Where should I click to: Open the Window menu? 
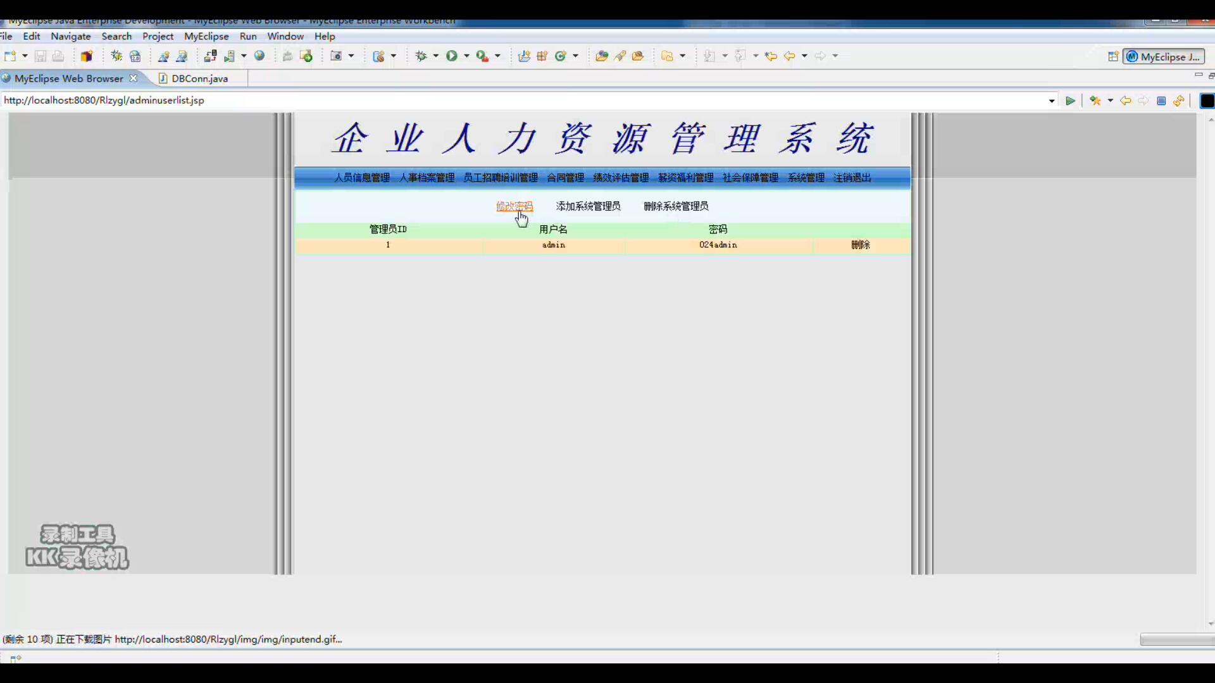point(285,37)
